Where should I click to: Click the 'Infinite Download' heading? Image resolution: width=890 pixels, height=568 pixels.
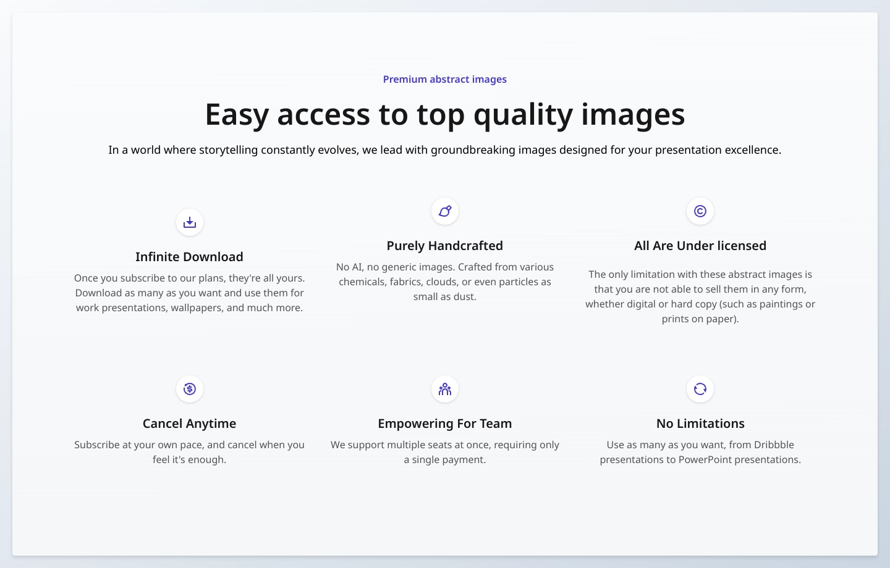tap(190, 257)
